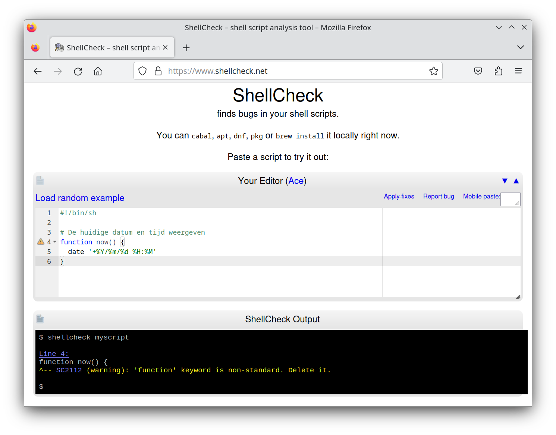Click the '$ shellcheck myscript' line

click(84, 337)
